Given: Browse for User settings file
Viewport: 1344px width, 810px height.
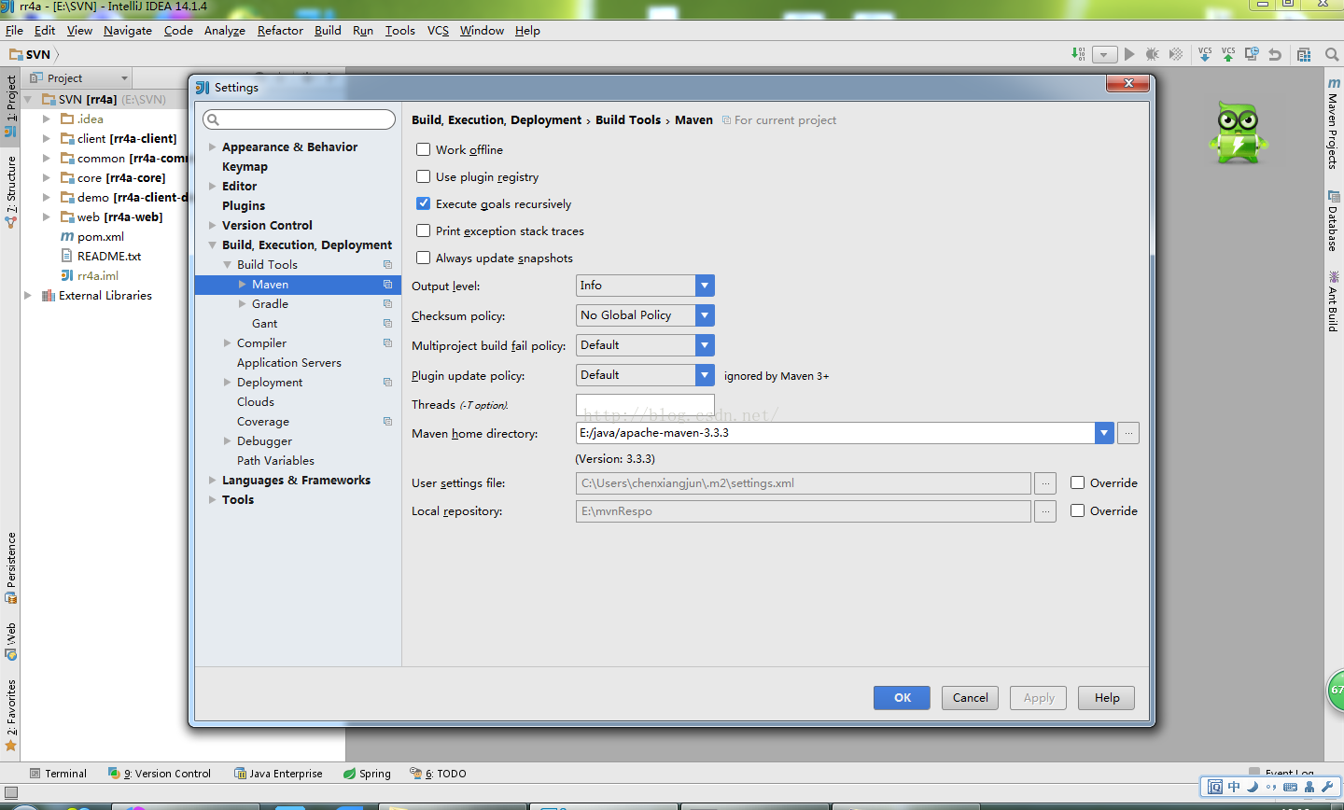Looking at the screenshot, I should (x=1045, y=483).
